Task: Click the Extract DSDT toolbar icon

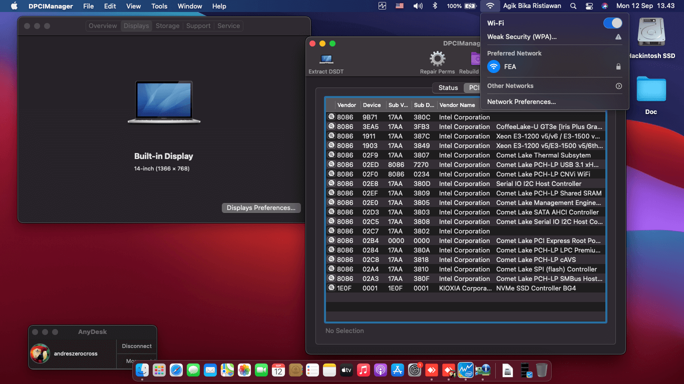Action: click(326, 60)
